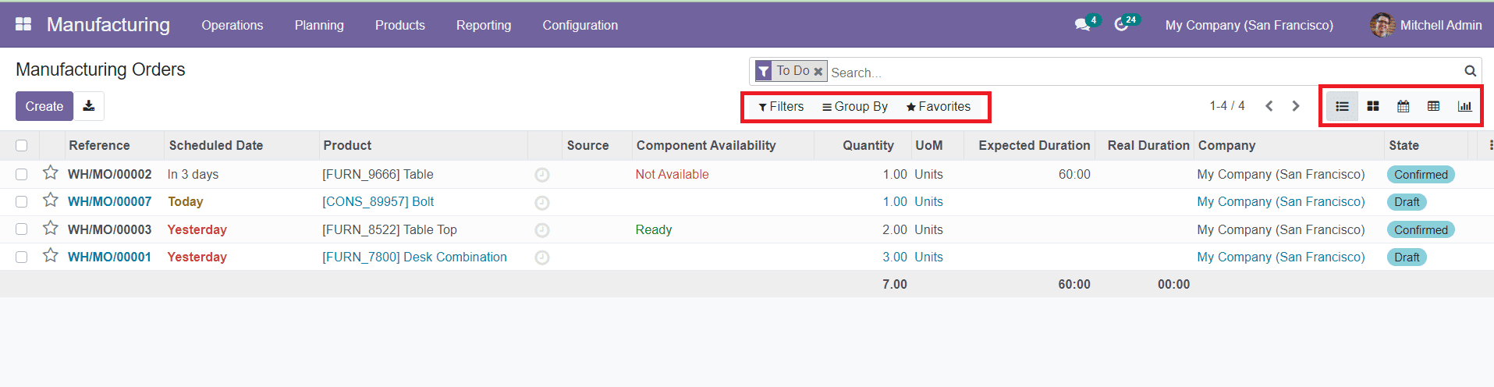Switch to pivot table view
The width and height of the screenshot is (1494, 387).
point(1434,106)
